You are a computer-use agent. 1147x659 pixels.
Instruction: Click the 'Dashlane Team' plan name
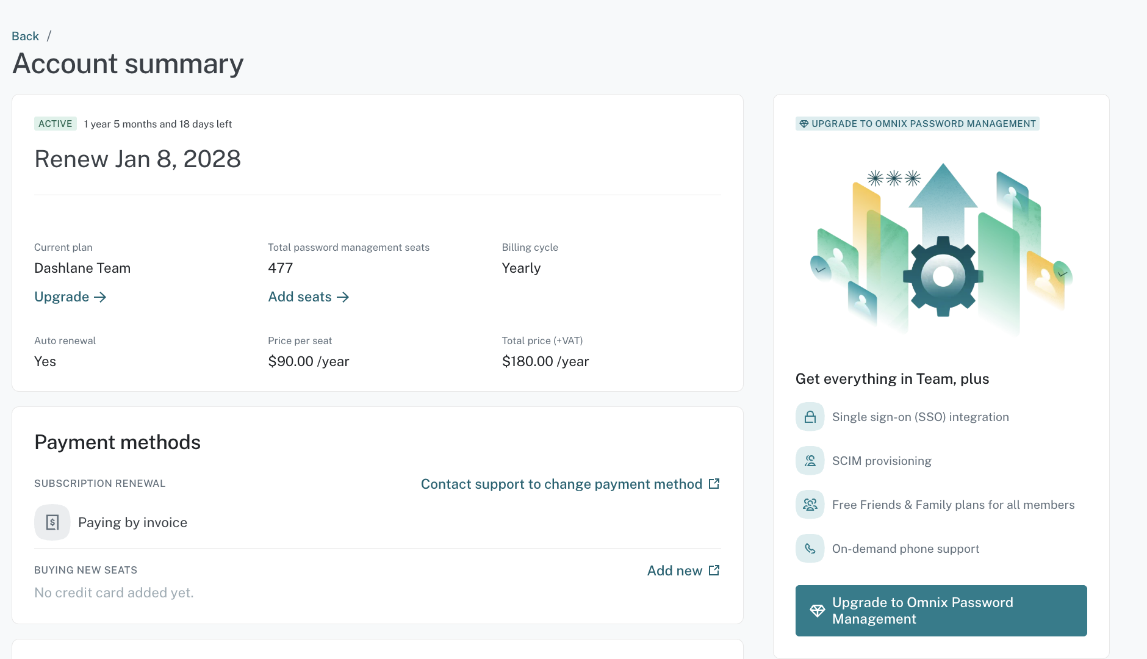82,268
